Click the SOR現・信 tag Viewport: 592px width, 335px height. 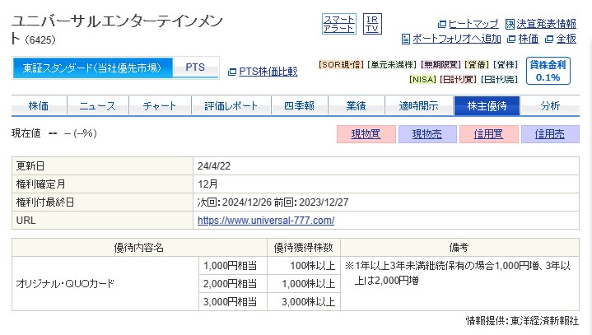coord(342,64)
